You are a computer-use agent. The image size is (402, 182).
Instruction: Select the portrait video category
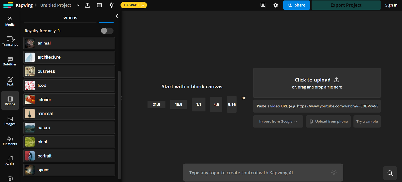(69, 156)
